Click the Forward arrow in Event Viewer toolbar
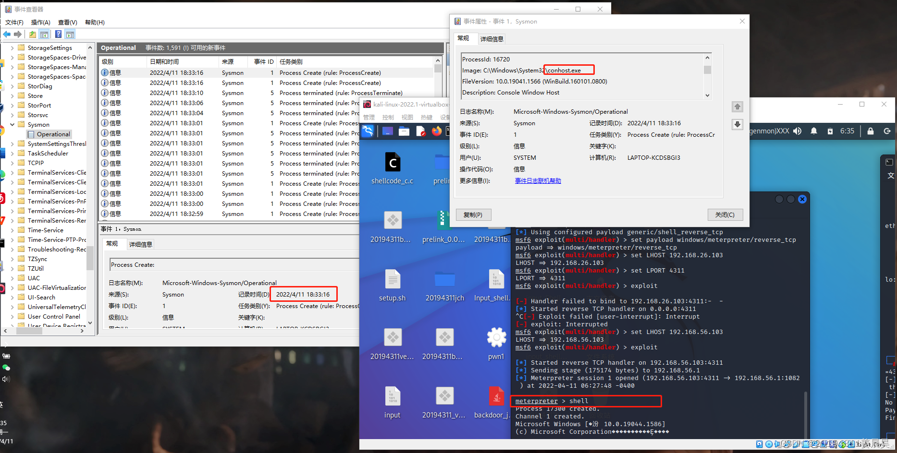Screen dimensions: 897x453 coord(18,35)
